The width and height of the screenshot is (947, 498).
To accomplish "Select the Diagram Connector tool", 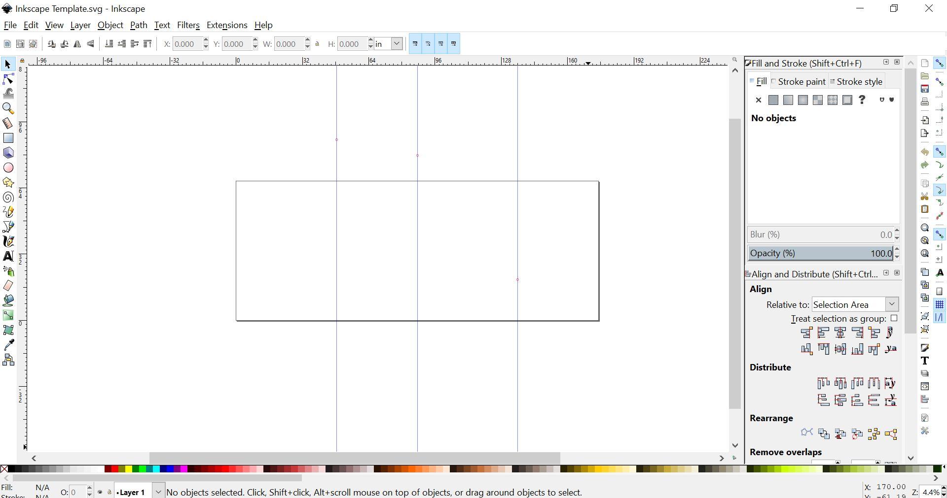I will pyautogui.click(x=8, y=360).
